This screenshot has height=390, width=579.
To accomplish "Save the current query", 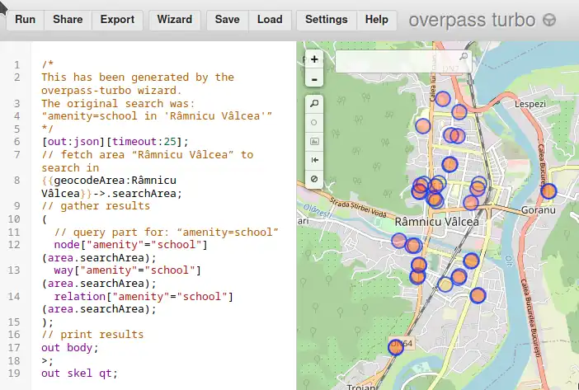I will tap(227, 20).
